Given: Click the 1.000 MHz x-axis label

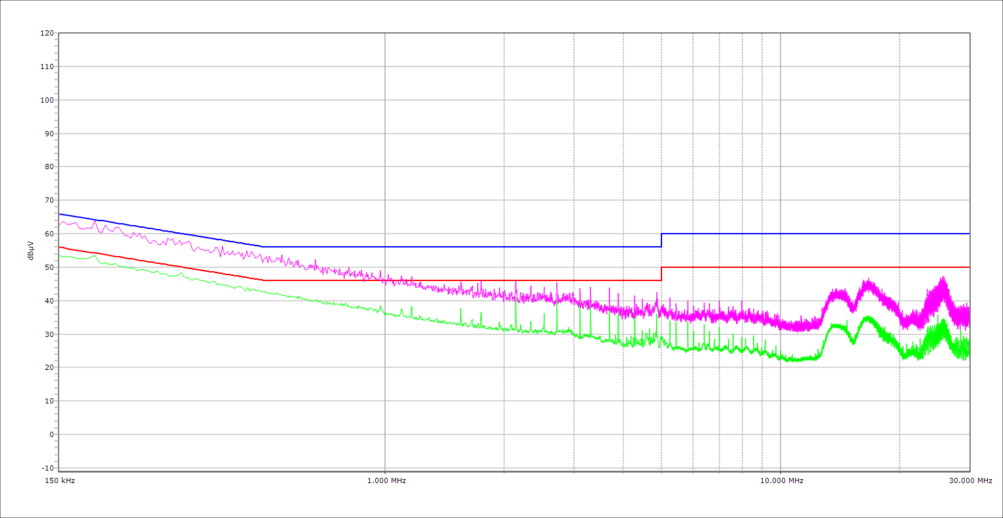Looking at the screenshot, I should pyautogui.click(x=386, y=480).
